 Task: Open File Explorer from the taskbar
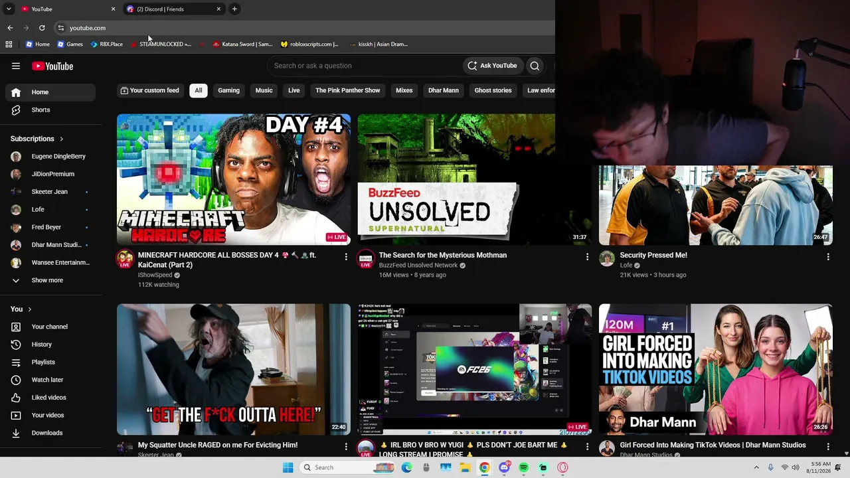(466, 467)
